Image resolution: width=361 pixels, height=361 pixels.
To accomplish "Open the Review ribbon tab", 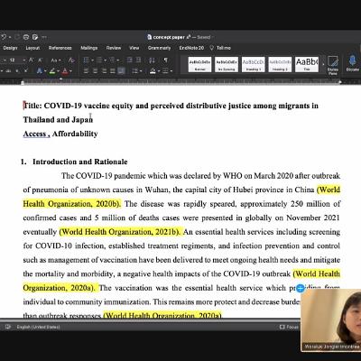I will pos(114,48).
